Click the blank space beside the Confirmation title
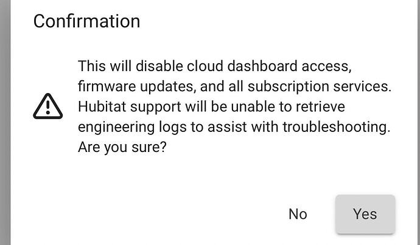The image size is (420, 245). 274,22
